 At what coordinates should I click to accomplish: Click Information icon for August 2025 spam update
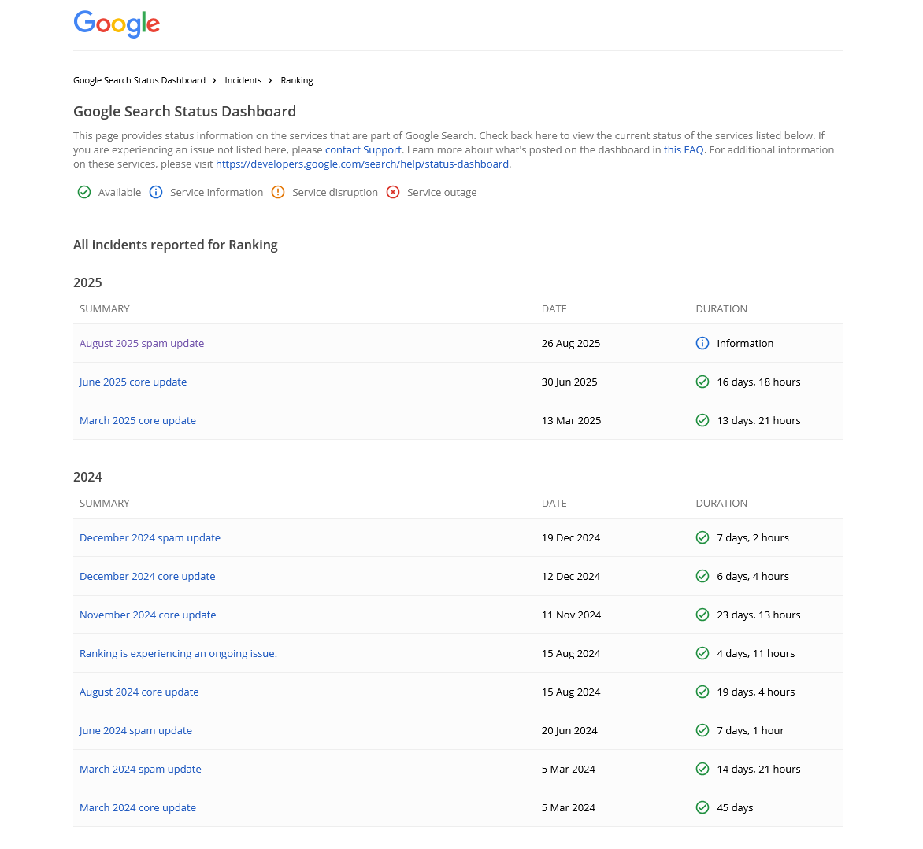(702, 343)
